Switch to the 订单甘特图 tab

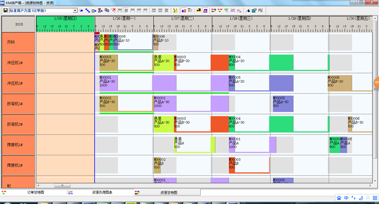pos(36,193)
